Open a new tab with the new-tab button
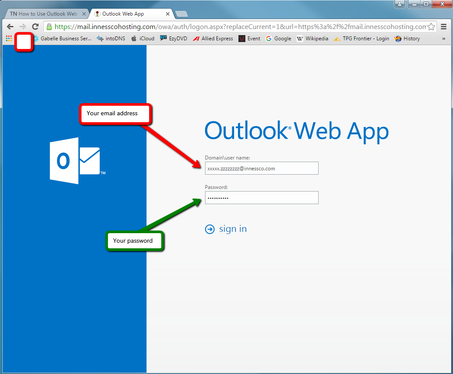453x374 pixels. point(182,14)
